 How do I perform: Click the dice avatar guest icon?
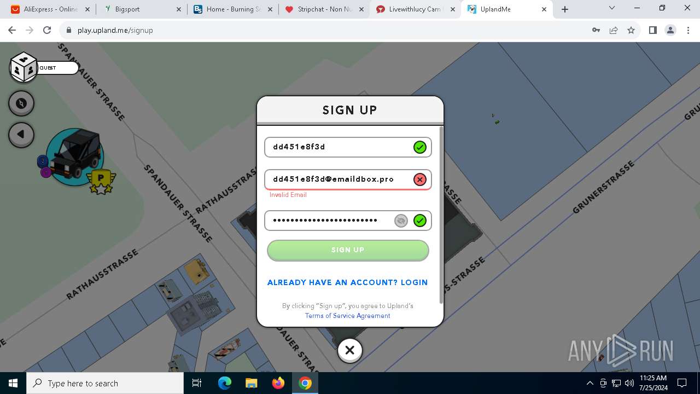(24, 67)
